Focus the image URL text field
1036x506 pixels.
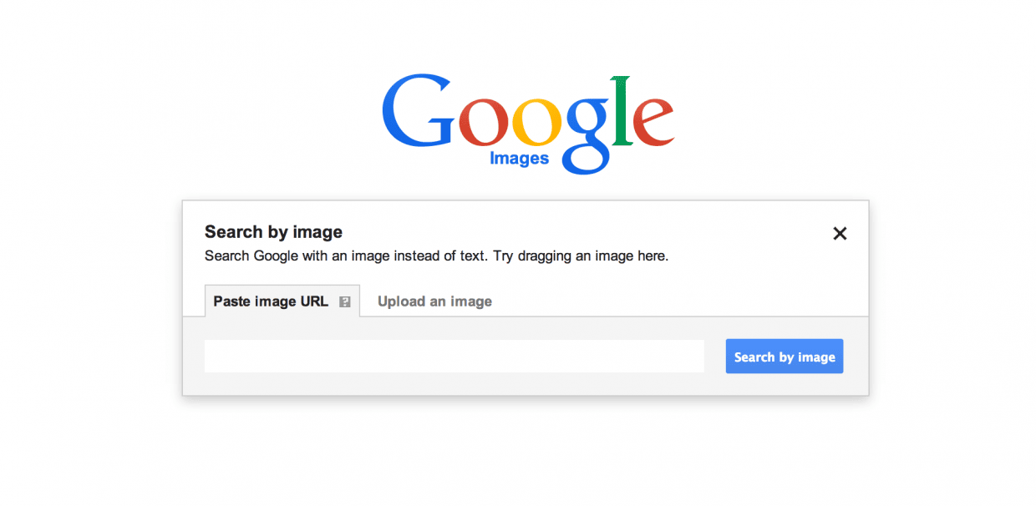[454, 356]
